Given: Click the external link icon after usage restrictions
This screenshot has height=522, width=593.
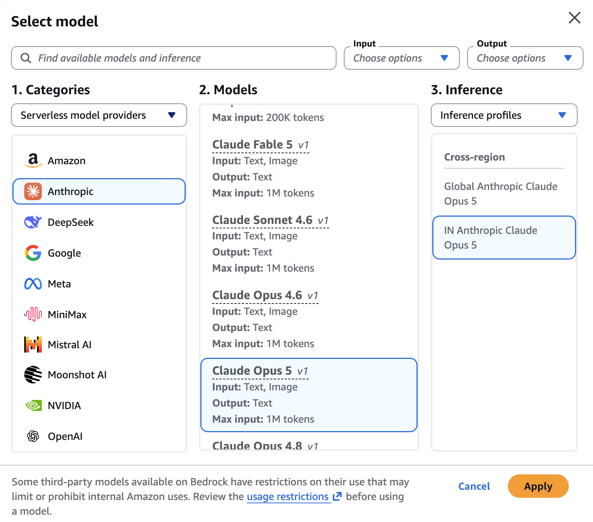Looking at the screenshot, I should [x=337, y=496].
